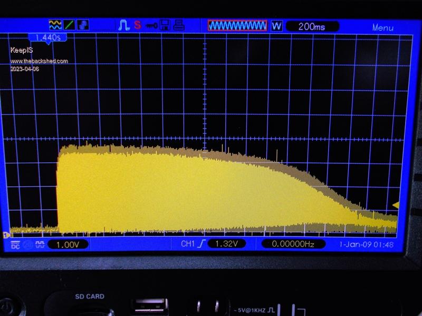Screen dimensions: 422x316
Task: Click the 1.440s trigger position marker
Action: coord(47,37)
